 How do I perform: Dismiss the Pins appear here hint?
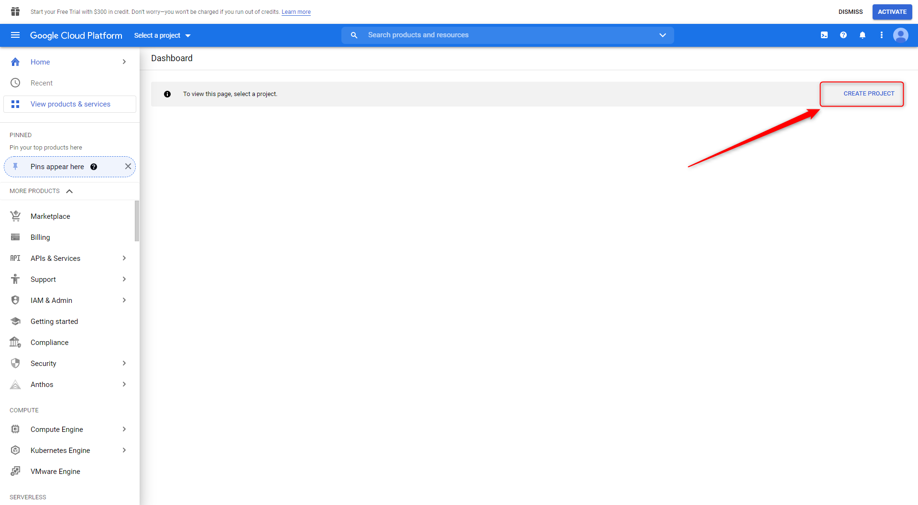pos(128,166)
